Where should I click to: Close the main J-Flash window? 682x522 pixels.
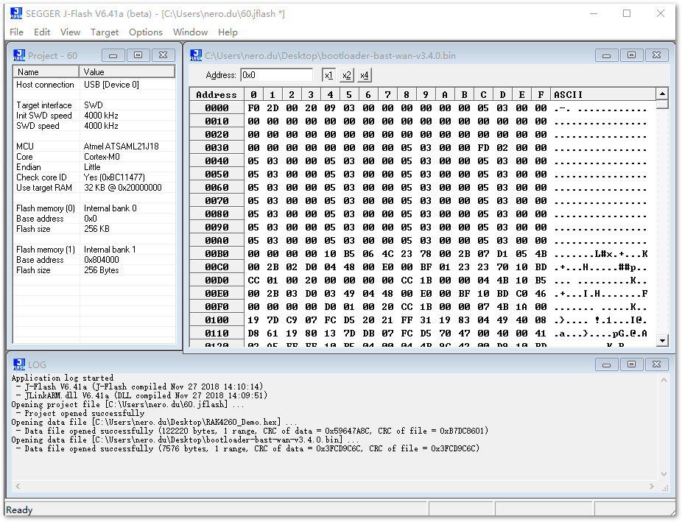coord(660,13)
